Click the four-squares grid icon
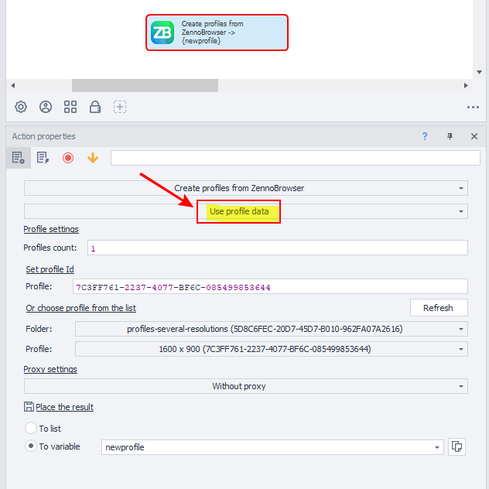 coord(70,107)
